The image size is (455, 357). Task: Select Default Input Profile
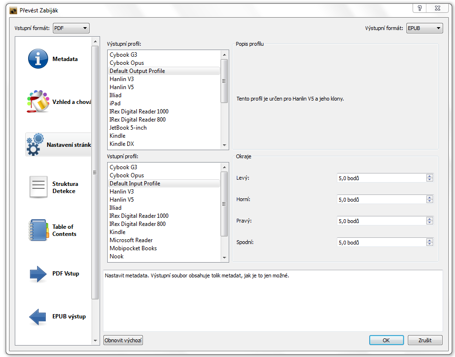(164, 184)
